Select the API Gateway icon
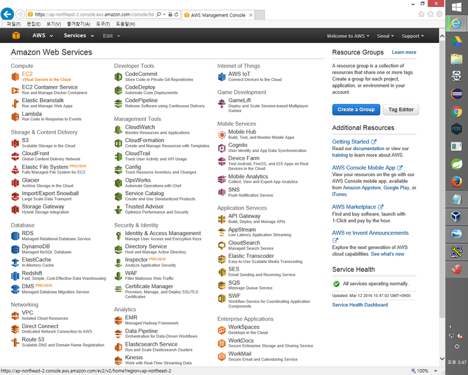 coord(222,219)
